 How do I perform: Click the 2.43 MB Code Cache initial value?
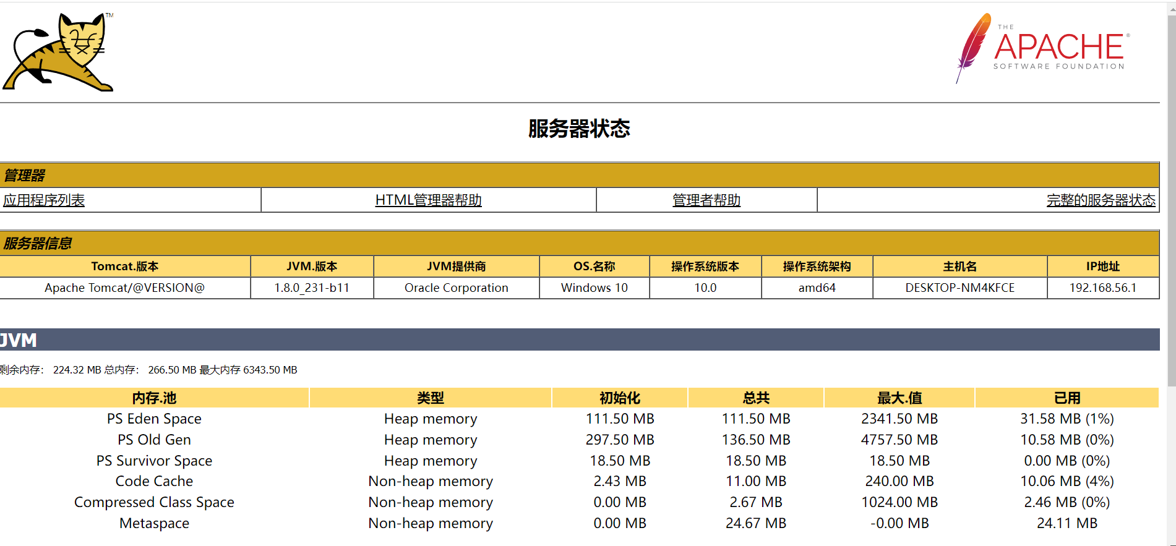click(620, 481)
